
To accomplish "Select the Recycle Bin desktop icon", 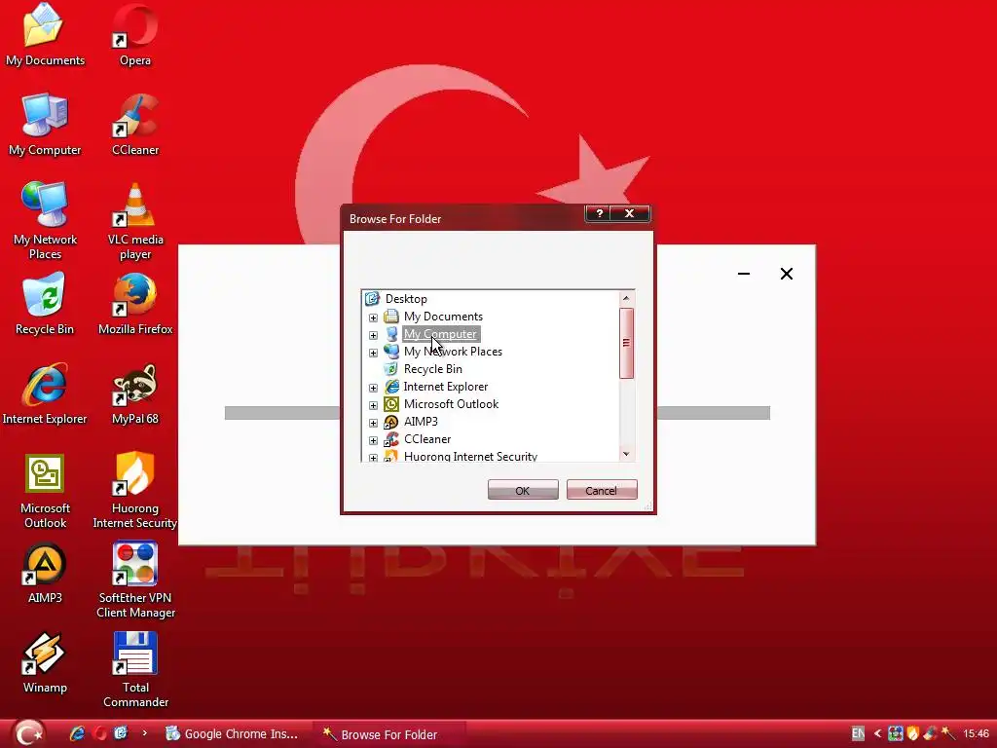I will click(45, 304).
